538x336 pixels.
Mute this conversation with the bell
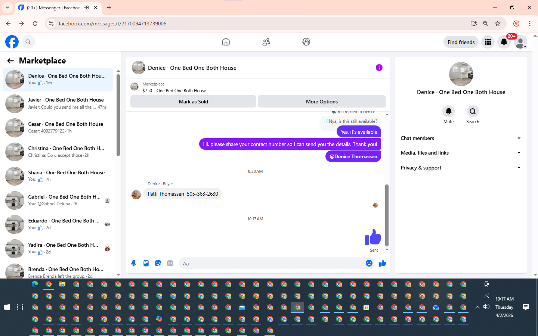pos(449,111)
